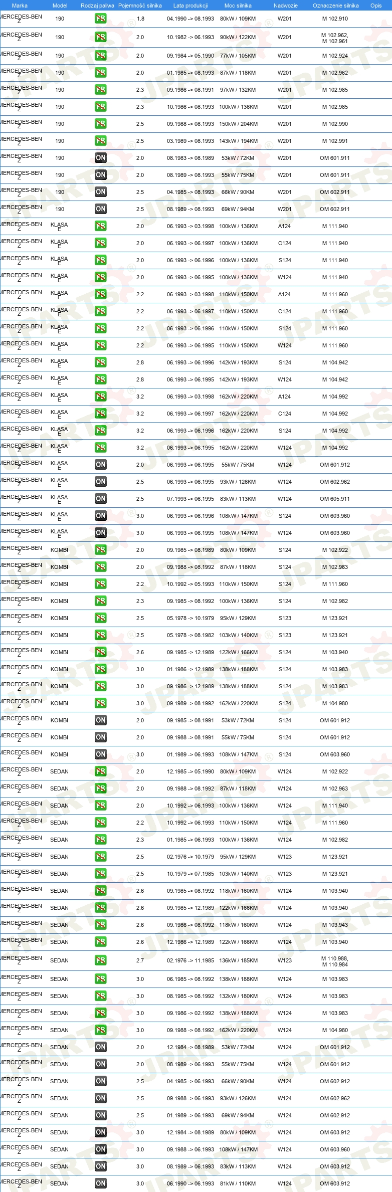Click the diesel ON icon in the OM 605.911 row
Viewport: 392px width, 1192px height.
[101, 499]
